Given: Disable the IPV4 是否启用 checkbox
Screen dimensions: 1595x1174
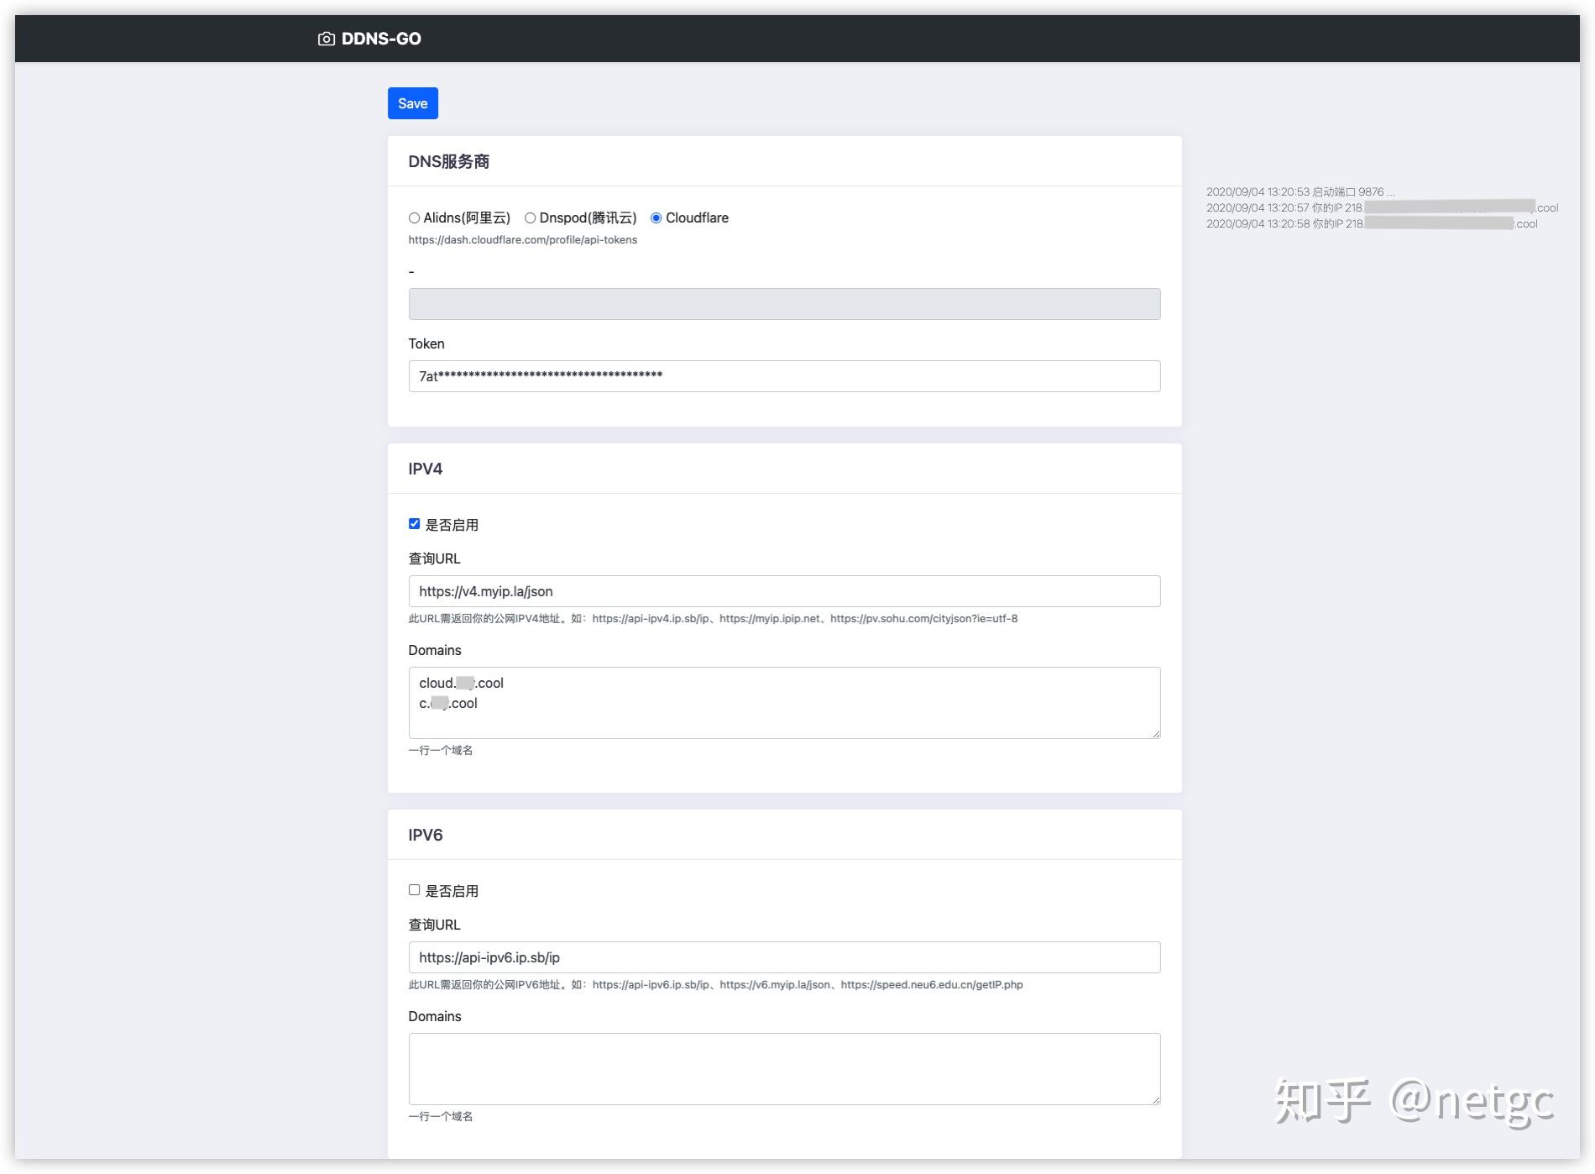Looking at the screenshot, I should 414,522.
